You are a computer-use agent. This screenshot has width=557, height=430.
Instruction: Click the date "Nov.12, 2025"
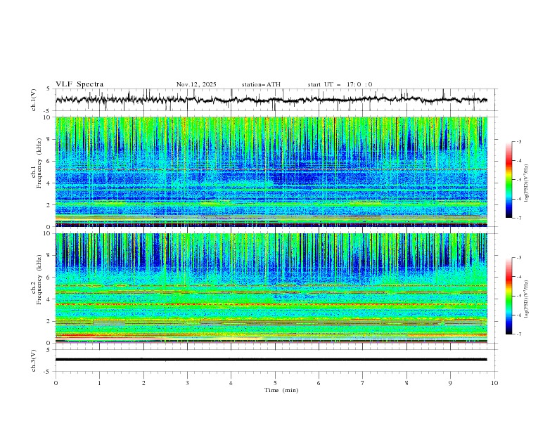coord(196,84)
